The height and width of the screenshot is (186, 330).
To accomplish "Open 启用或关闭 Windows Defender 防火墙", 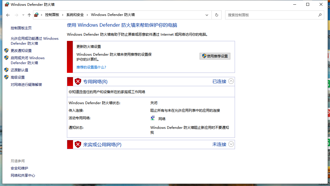I will 28,60.
